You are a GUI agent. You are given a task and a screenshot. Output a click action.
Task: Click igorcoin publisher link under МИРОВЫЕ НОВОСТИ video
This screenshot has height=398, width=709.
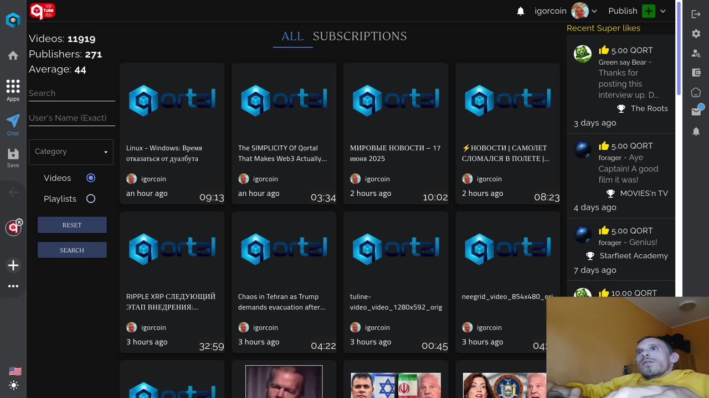click(x=377, y=179)
